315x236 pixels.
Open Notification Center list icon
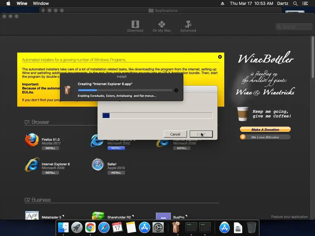(305, 3)
